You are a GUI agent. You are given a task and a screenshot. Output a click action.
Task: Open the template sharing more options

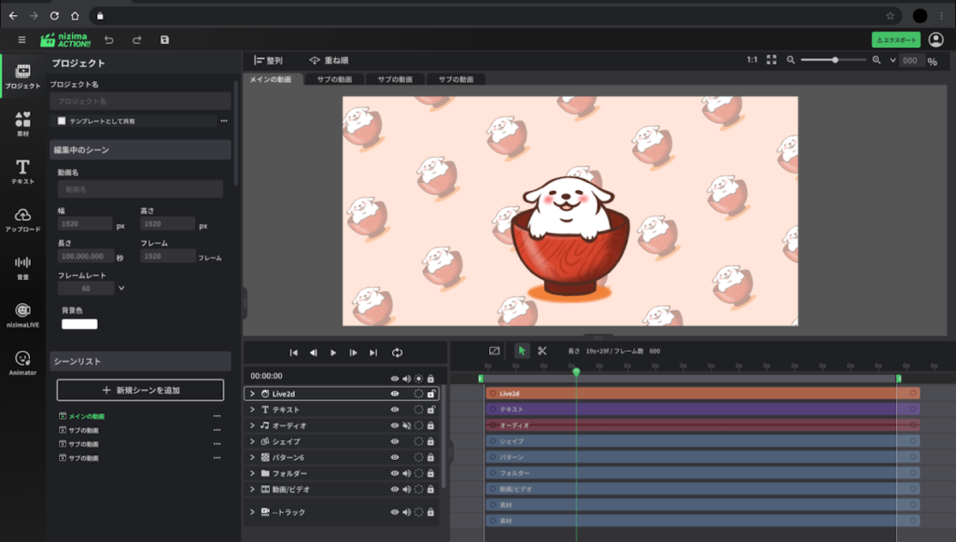coord(224,120)
